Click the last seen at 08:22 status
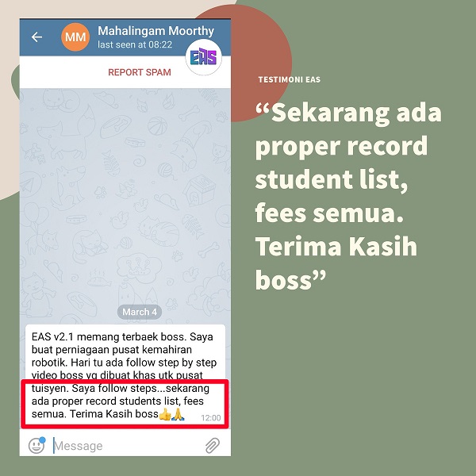Screen dimensions: 476x476 pyautogui.click(x=135, y=44)
